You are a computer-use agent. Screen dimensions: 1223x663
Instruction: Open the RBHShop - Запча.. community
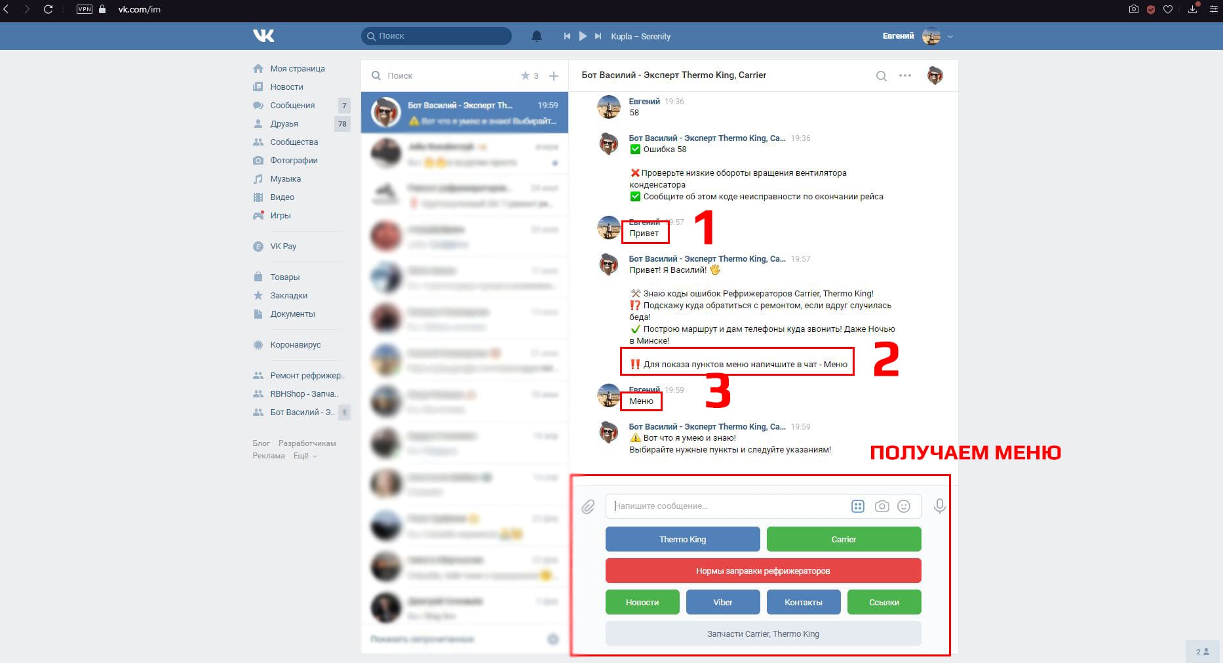click(304, 393)
